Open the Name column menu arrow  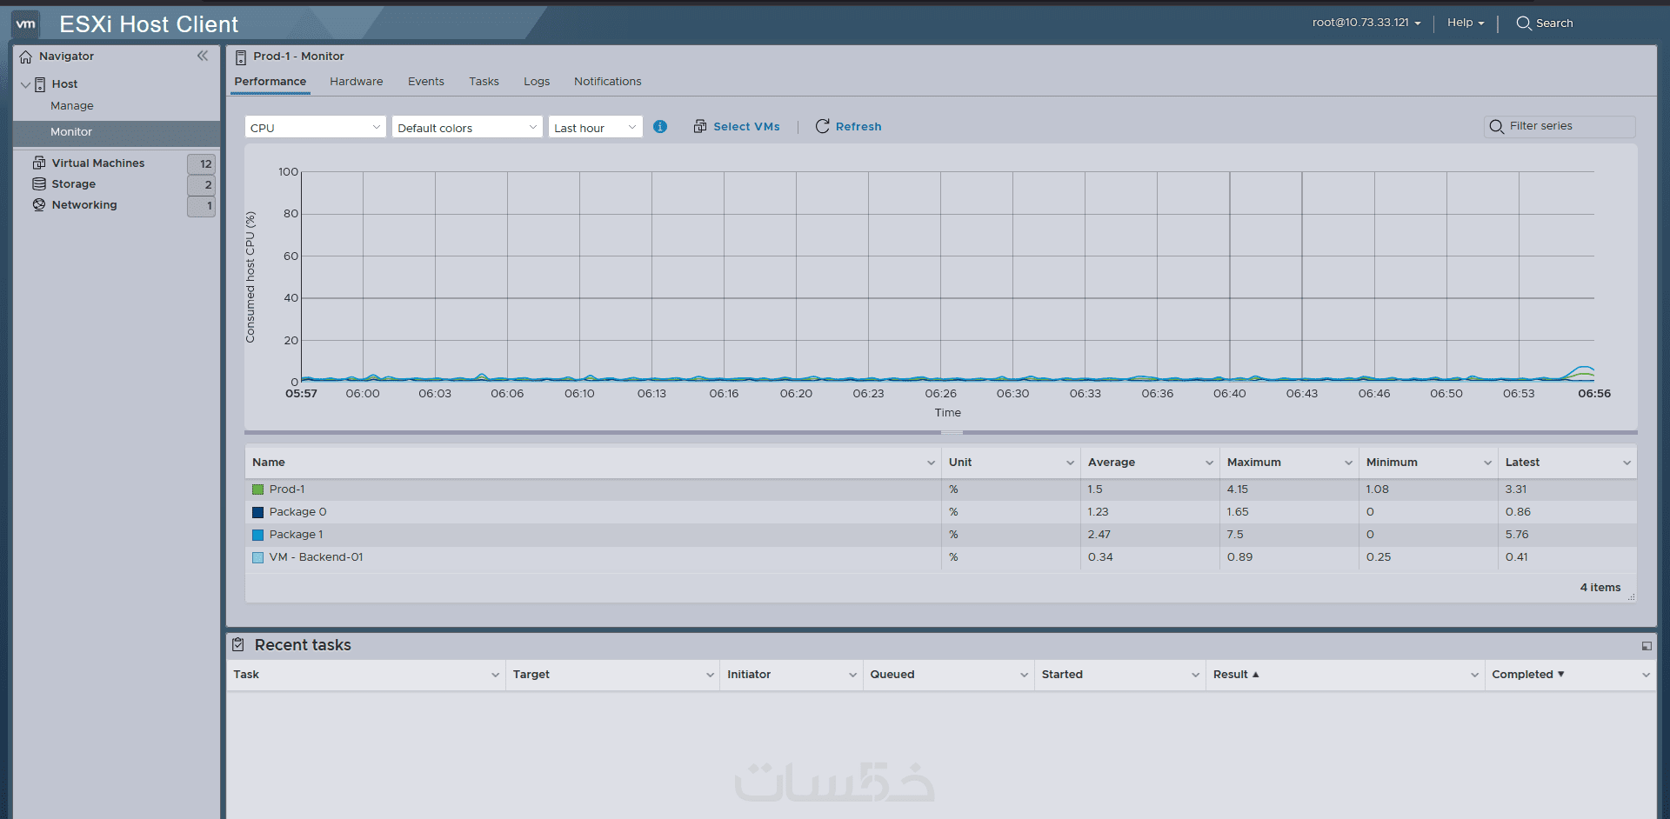(x=931, y=463)
